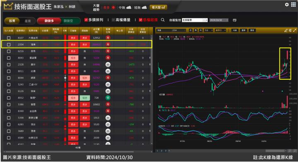Click the 高 badge in row 8043
The height and width of the screenshot is (163, 298).
click(x=108, y=58)
